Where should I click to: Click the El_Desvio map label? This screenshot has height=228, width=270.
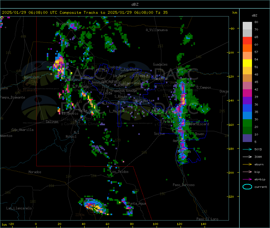click(x=70, y=114)
